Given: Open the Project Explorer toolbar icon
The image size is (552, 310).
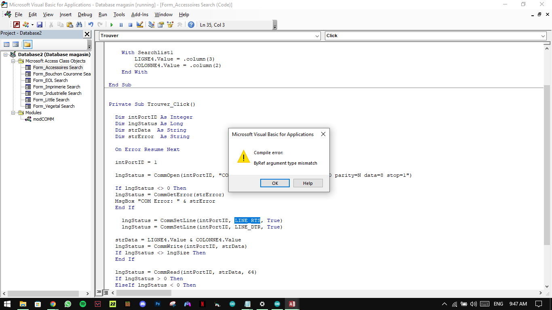Looking at the screenshot, I should point(152,25).
